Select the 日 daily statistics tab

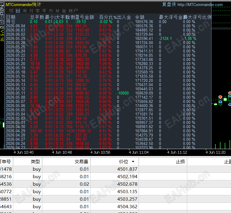coord(18,11)
